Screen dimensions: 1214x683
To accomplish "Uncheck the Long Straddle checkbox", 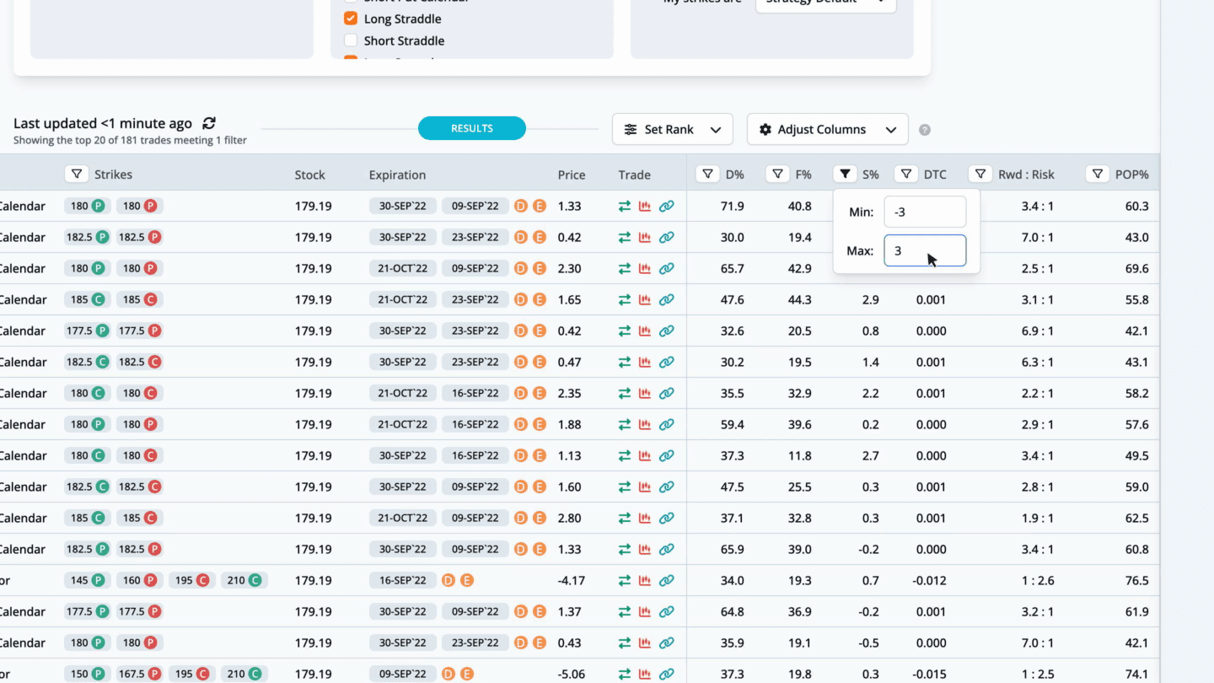I will (351, 19).
